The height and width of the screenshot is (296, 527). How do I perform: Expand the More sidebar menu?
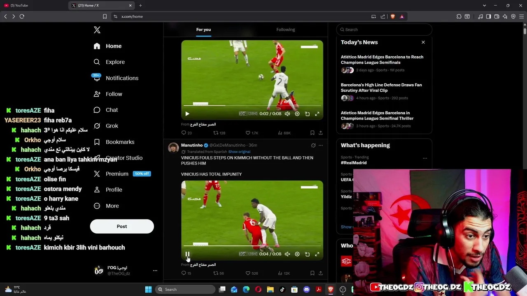(106, 206)
